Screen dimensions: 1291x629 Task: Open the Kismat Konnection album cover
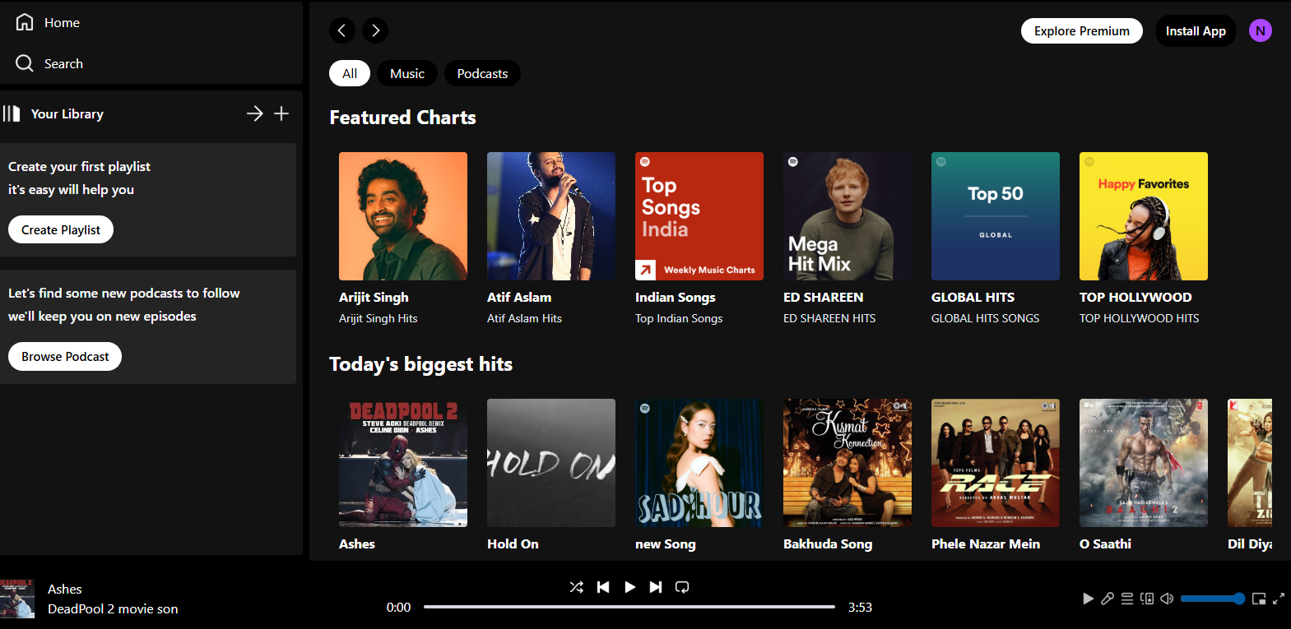[x=848, y=463]
